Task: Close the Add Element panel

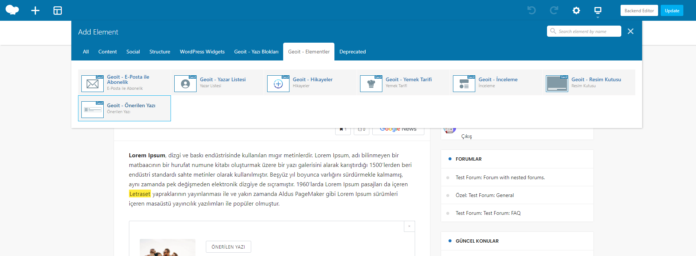Action: [x=630, y=32]
